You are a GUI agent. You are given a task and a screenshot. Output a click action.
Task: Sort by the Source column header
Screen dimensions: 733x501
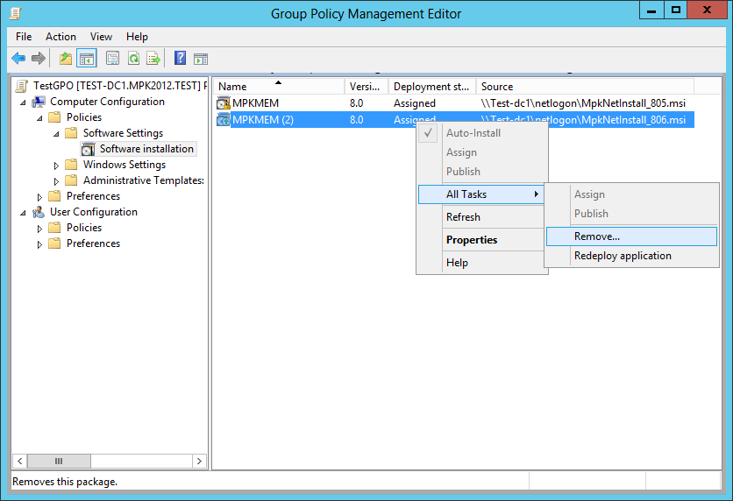click(585, 87)
